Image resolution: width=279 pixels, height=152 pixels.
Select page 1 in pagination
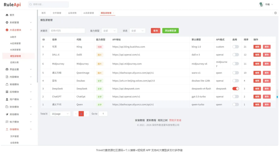tap(81, 114)
